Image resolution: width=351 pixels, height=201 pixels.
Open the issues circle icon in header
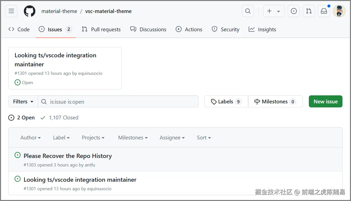(x=294, y=11)
